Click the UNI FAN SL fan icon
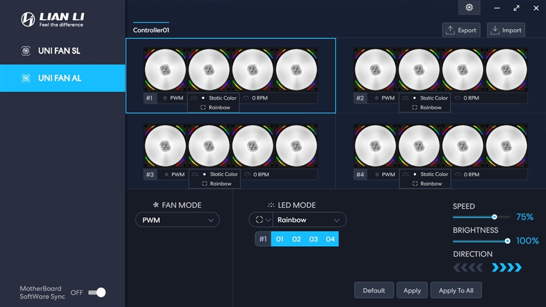546x307 pixels. 26,51
